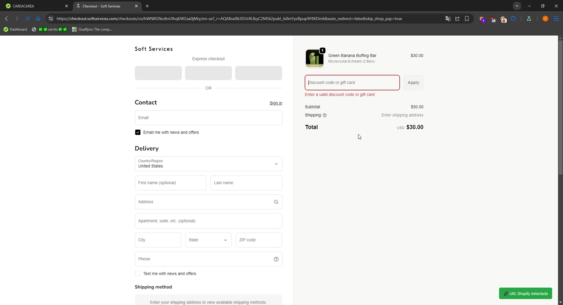Click the Sign in link
The width and height of the screenshot is (563, 305).
click(x=276, y=103)
